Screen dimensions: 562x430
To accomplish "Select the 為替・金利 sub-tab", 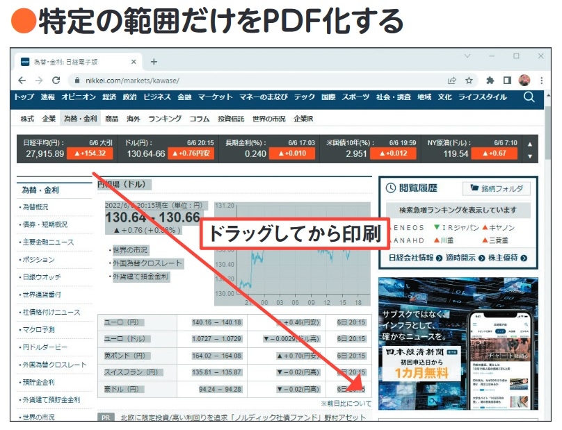I will pos(80,119).
